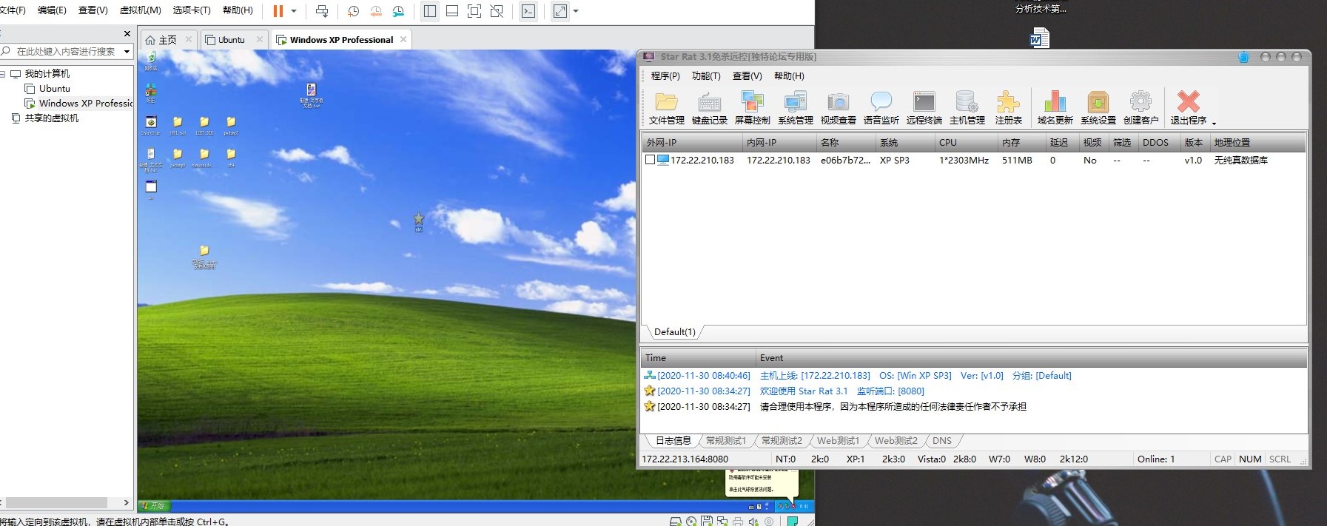Sort hosts by the 外网-IP column header

pos(691,142)
